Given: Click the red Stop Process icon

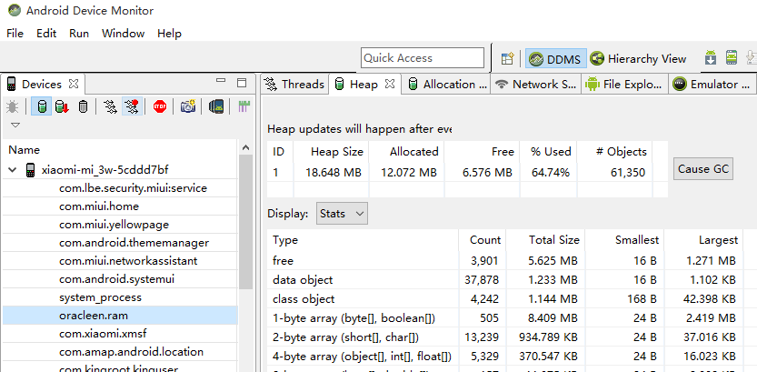Looking at the screenshot, I should pos(160,106).
